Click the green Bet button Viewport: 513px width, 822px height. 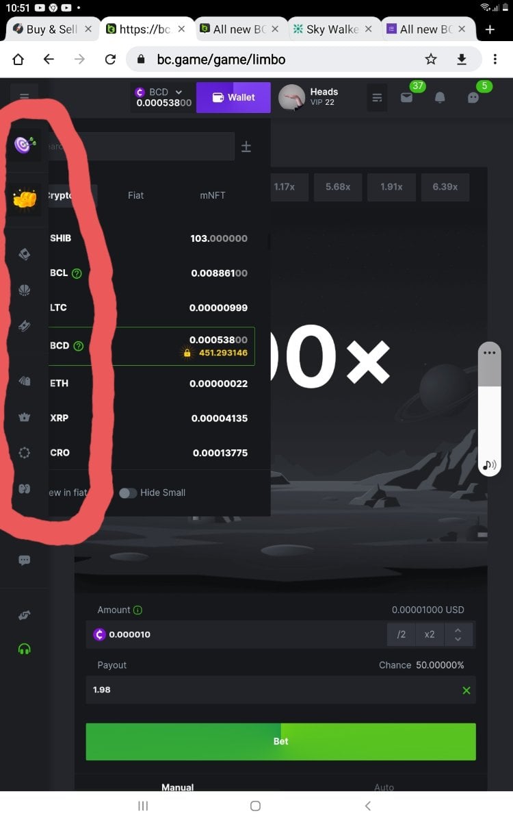point(280,741)
